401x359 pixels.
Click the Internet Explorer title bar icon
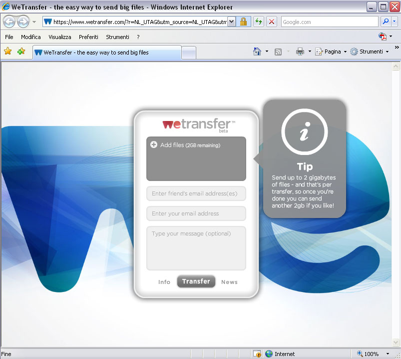pyautogui.click(x=5, y=6)
